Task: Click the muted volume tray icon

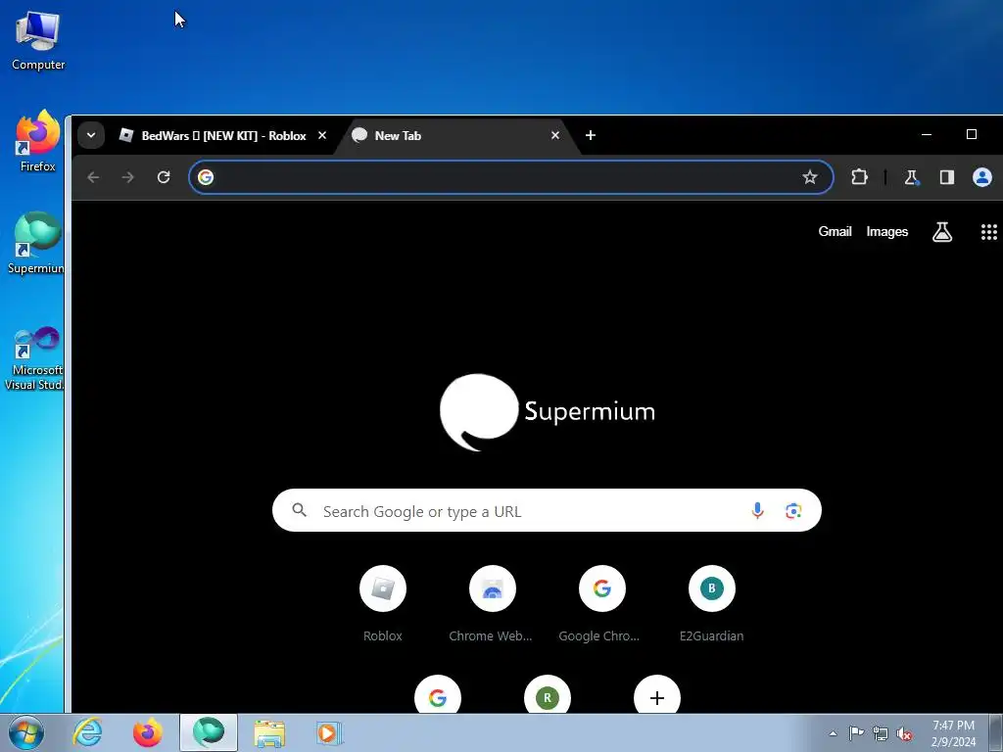Action: pyautogui.click(x=904, y=733)
